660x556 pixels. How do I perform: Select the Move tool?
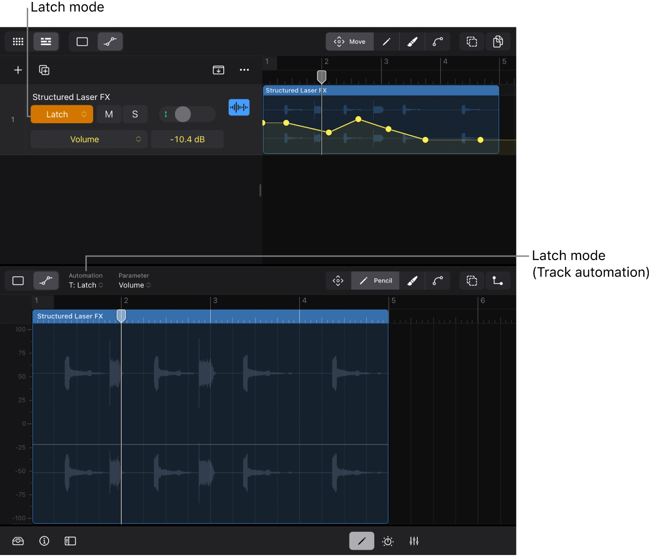(350, 42)
